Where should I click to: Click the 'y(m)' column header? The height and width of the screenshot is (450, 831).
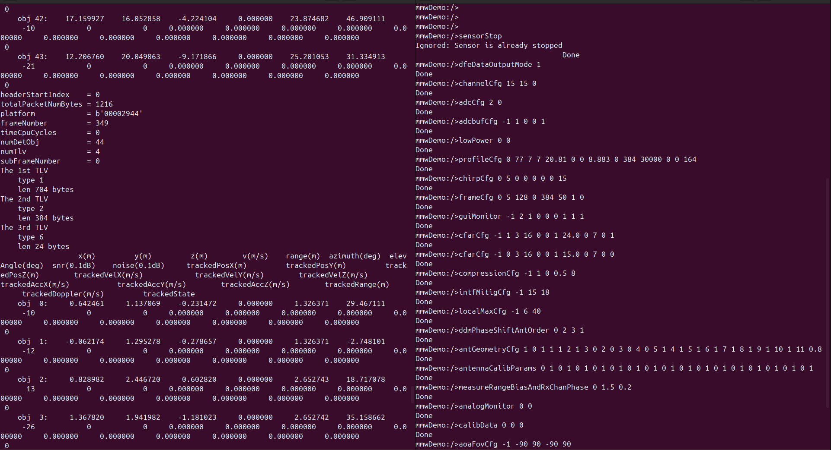pos(143,256)
